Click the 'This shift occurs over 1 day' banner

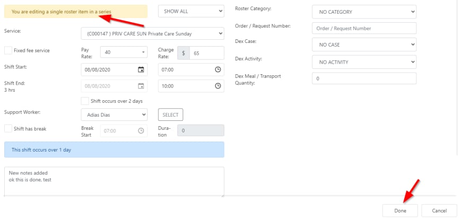[114, 149]
